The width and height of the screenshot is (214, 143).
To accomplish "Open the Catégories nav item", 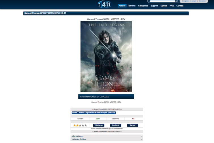I will 143,6.
